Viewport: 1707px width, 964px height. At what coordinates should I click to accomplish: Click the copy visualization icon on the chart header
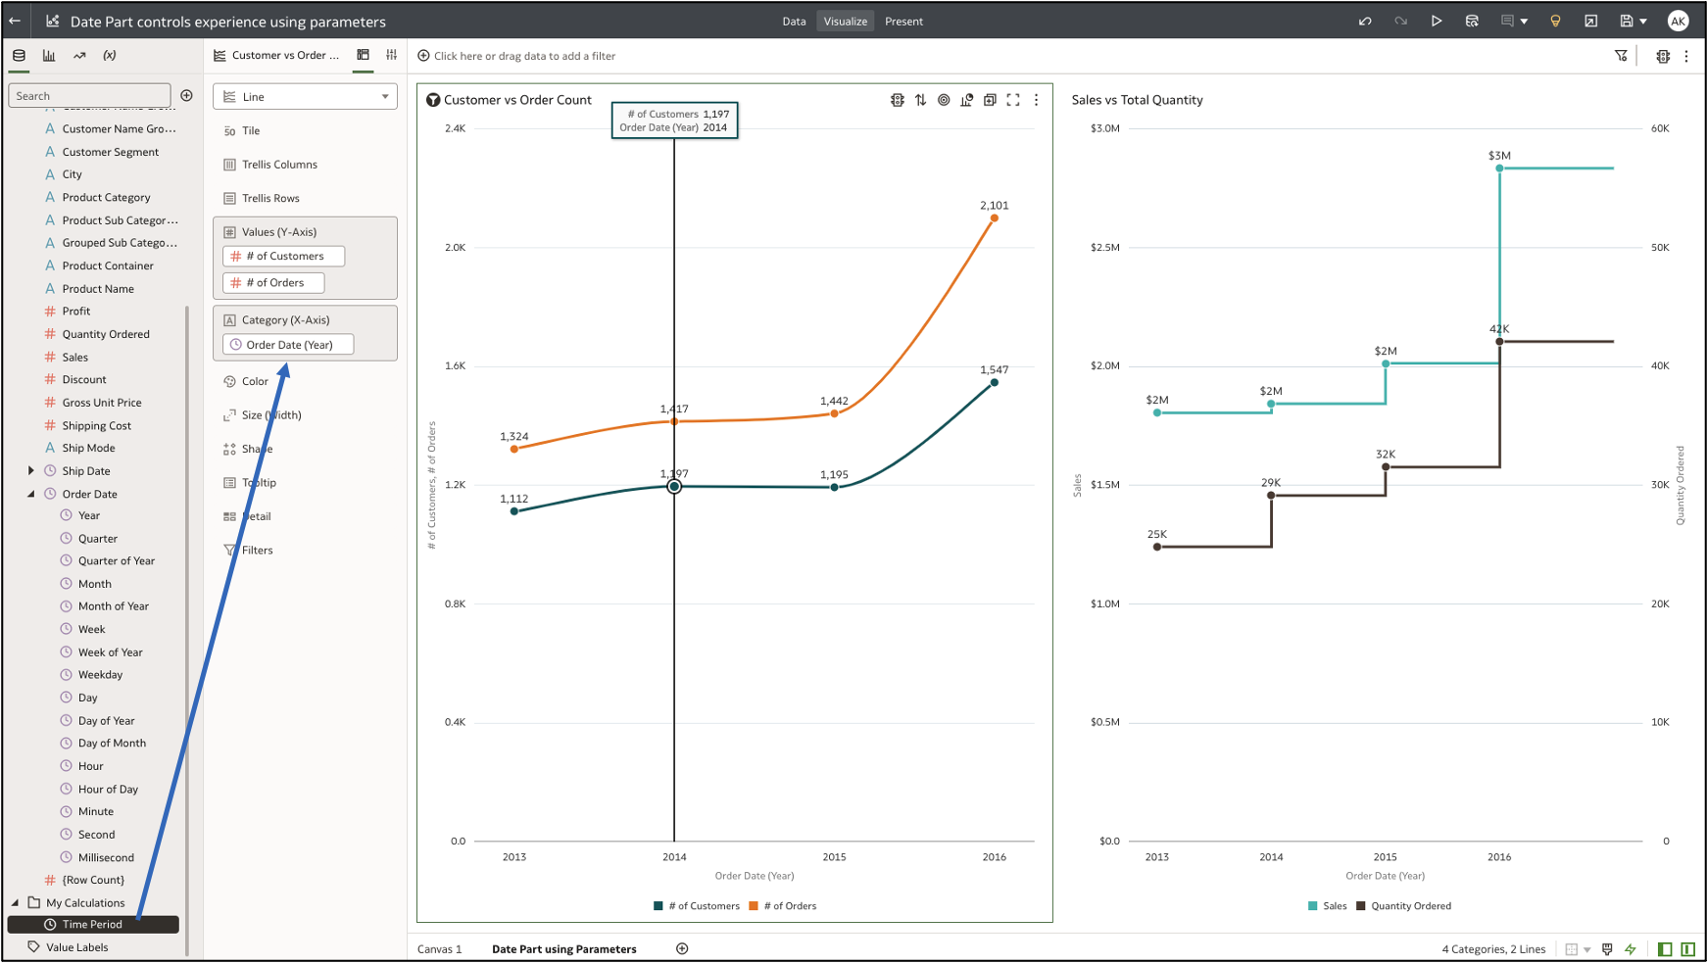990,99
